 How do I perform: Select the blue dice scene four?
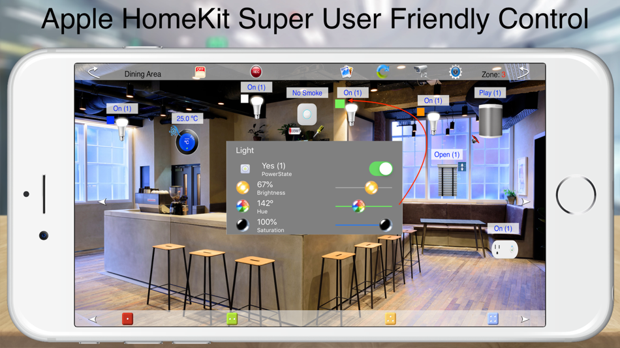(x=493, y=319)
